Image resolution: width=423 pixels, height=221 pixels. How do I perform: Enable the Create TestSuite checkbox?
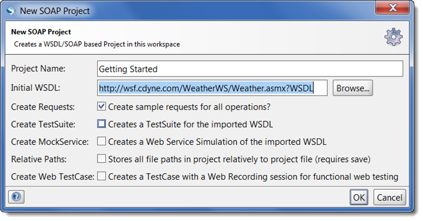click(x=101, y=124)
